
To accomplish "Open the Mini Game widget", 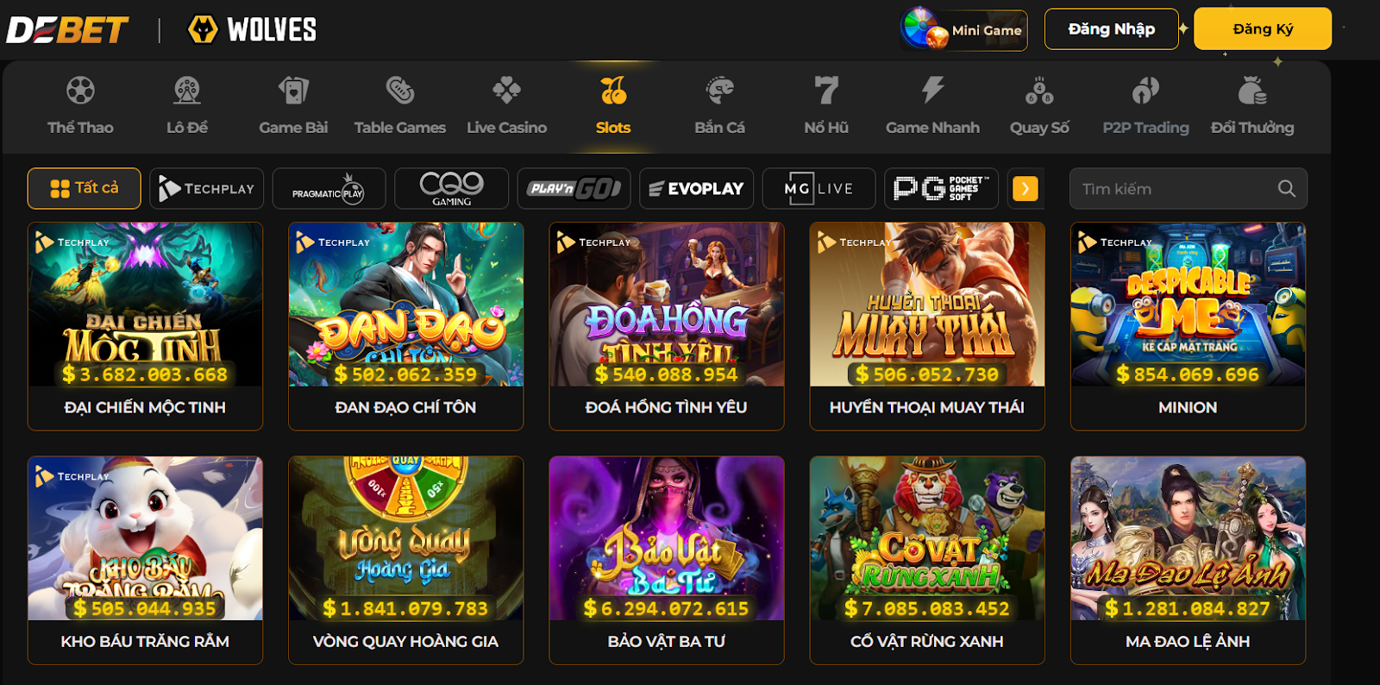I will (x=964, y=30).
